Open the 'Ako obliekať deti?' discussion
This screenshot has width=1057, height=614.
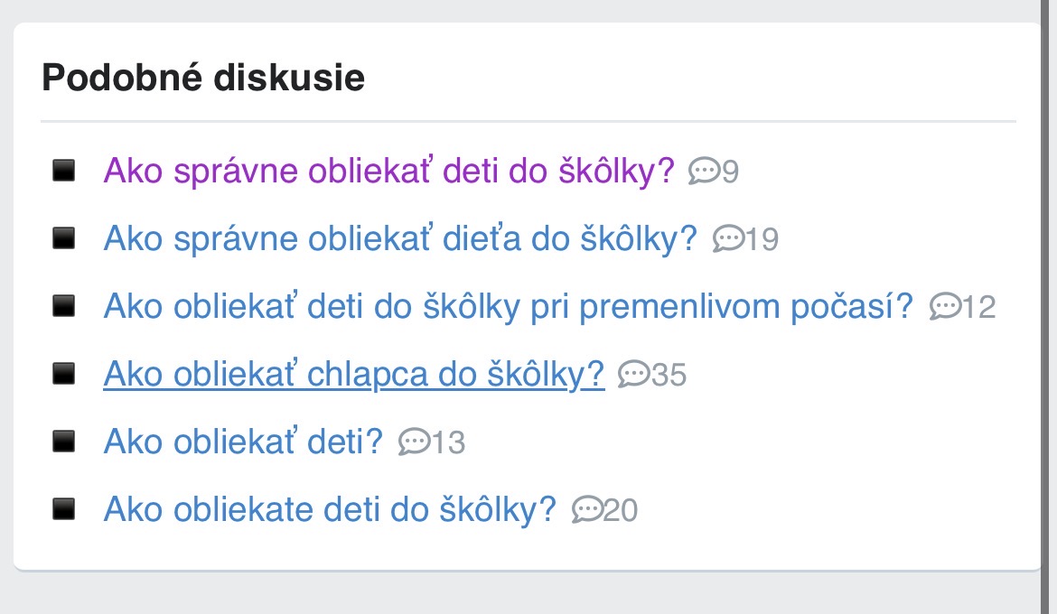point(243,442)
